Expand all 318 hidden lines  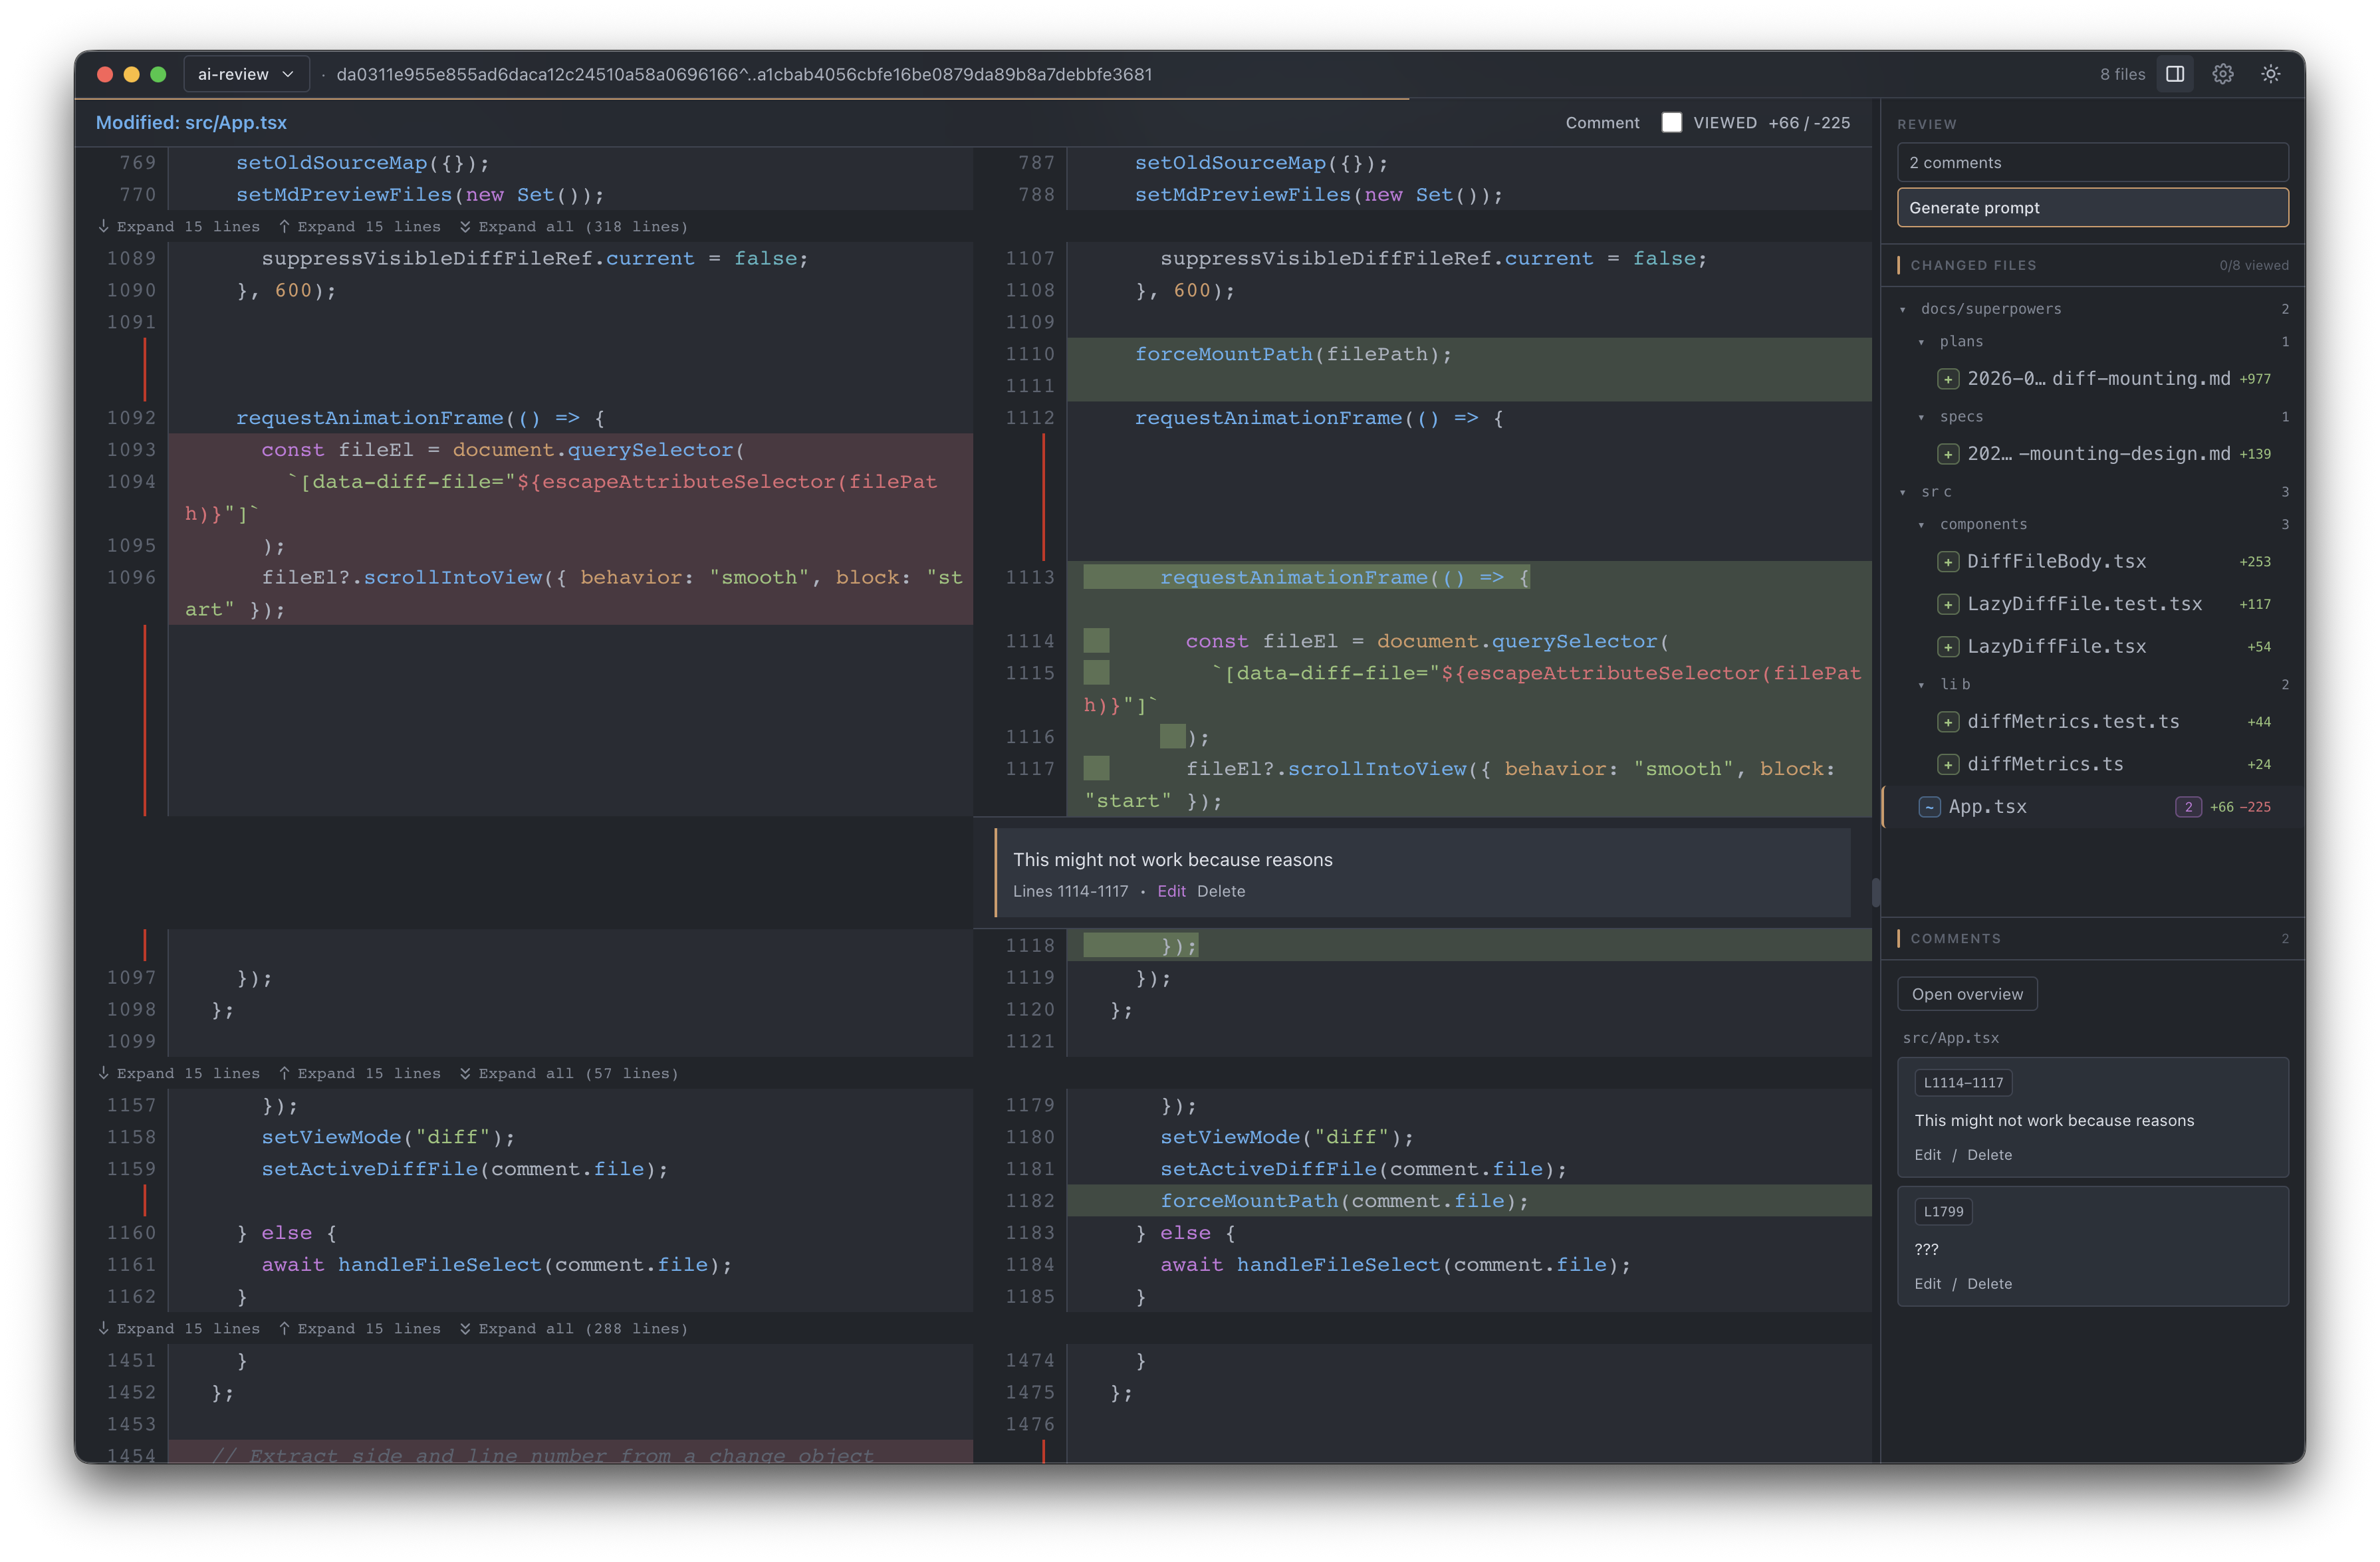574,227
